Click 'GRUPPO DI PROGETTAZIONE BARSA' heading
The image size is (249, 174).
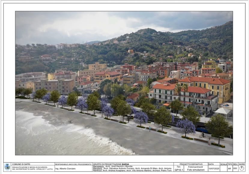[111, 164]
